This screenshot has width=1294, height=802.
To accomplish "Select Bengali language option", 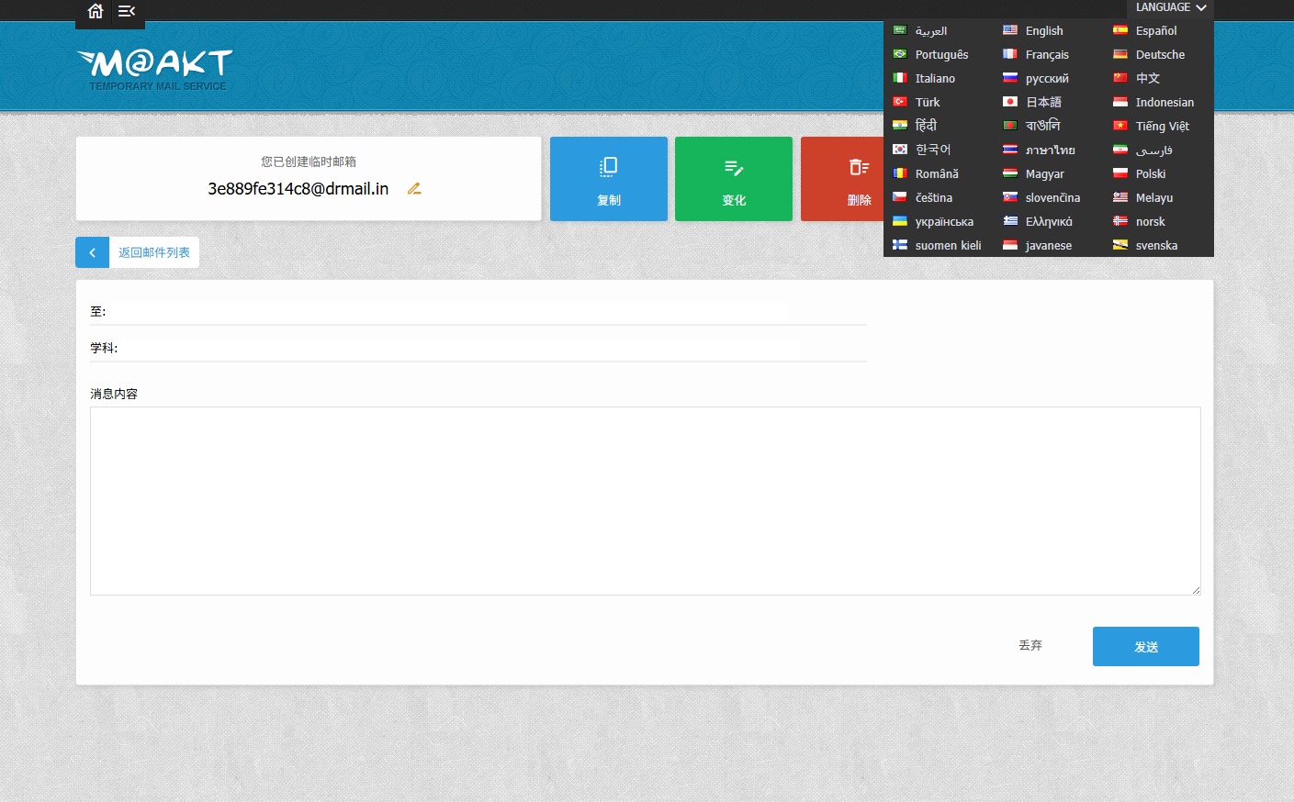I will click(1031, 127).
